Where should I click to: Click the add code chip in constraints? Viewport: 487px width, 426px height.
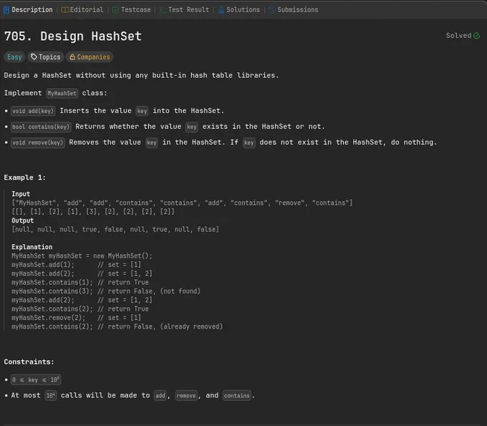160,395
